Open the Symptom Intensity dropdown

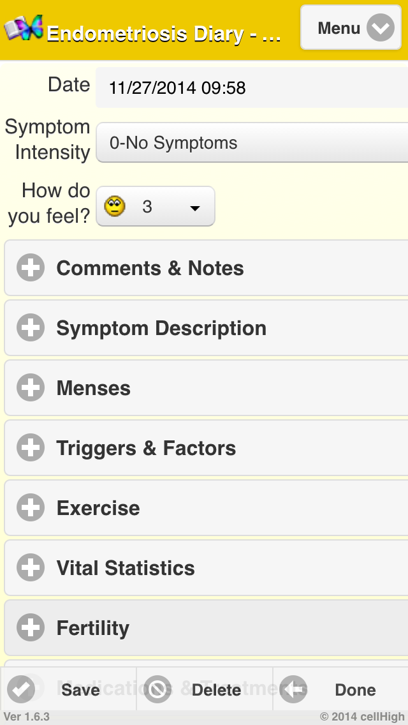(252, 143)
